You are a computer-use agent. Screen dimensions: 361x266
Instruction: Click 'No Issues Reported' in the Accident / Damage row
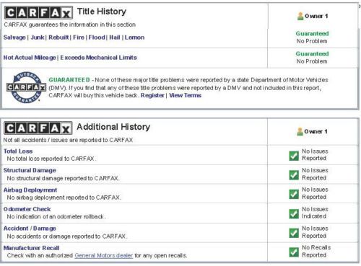(315, 232)
